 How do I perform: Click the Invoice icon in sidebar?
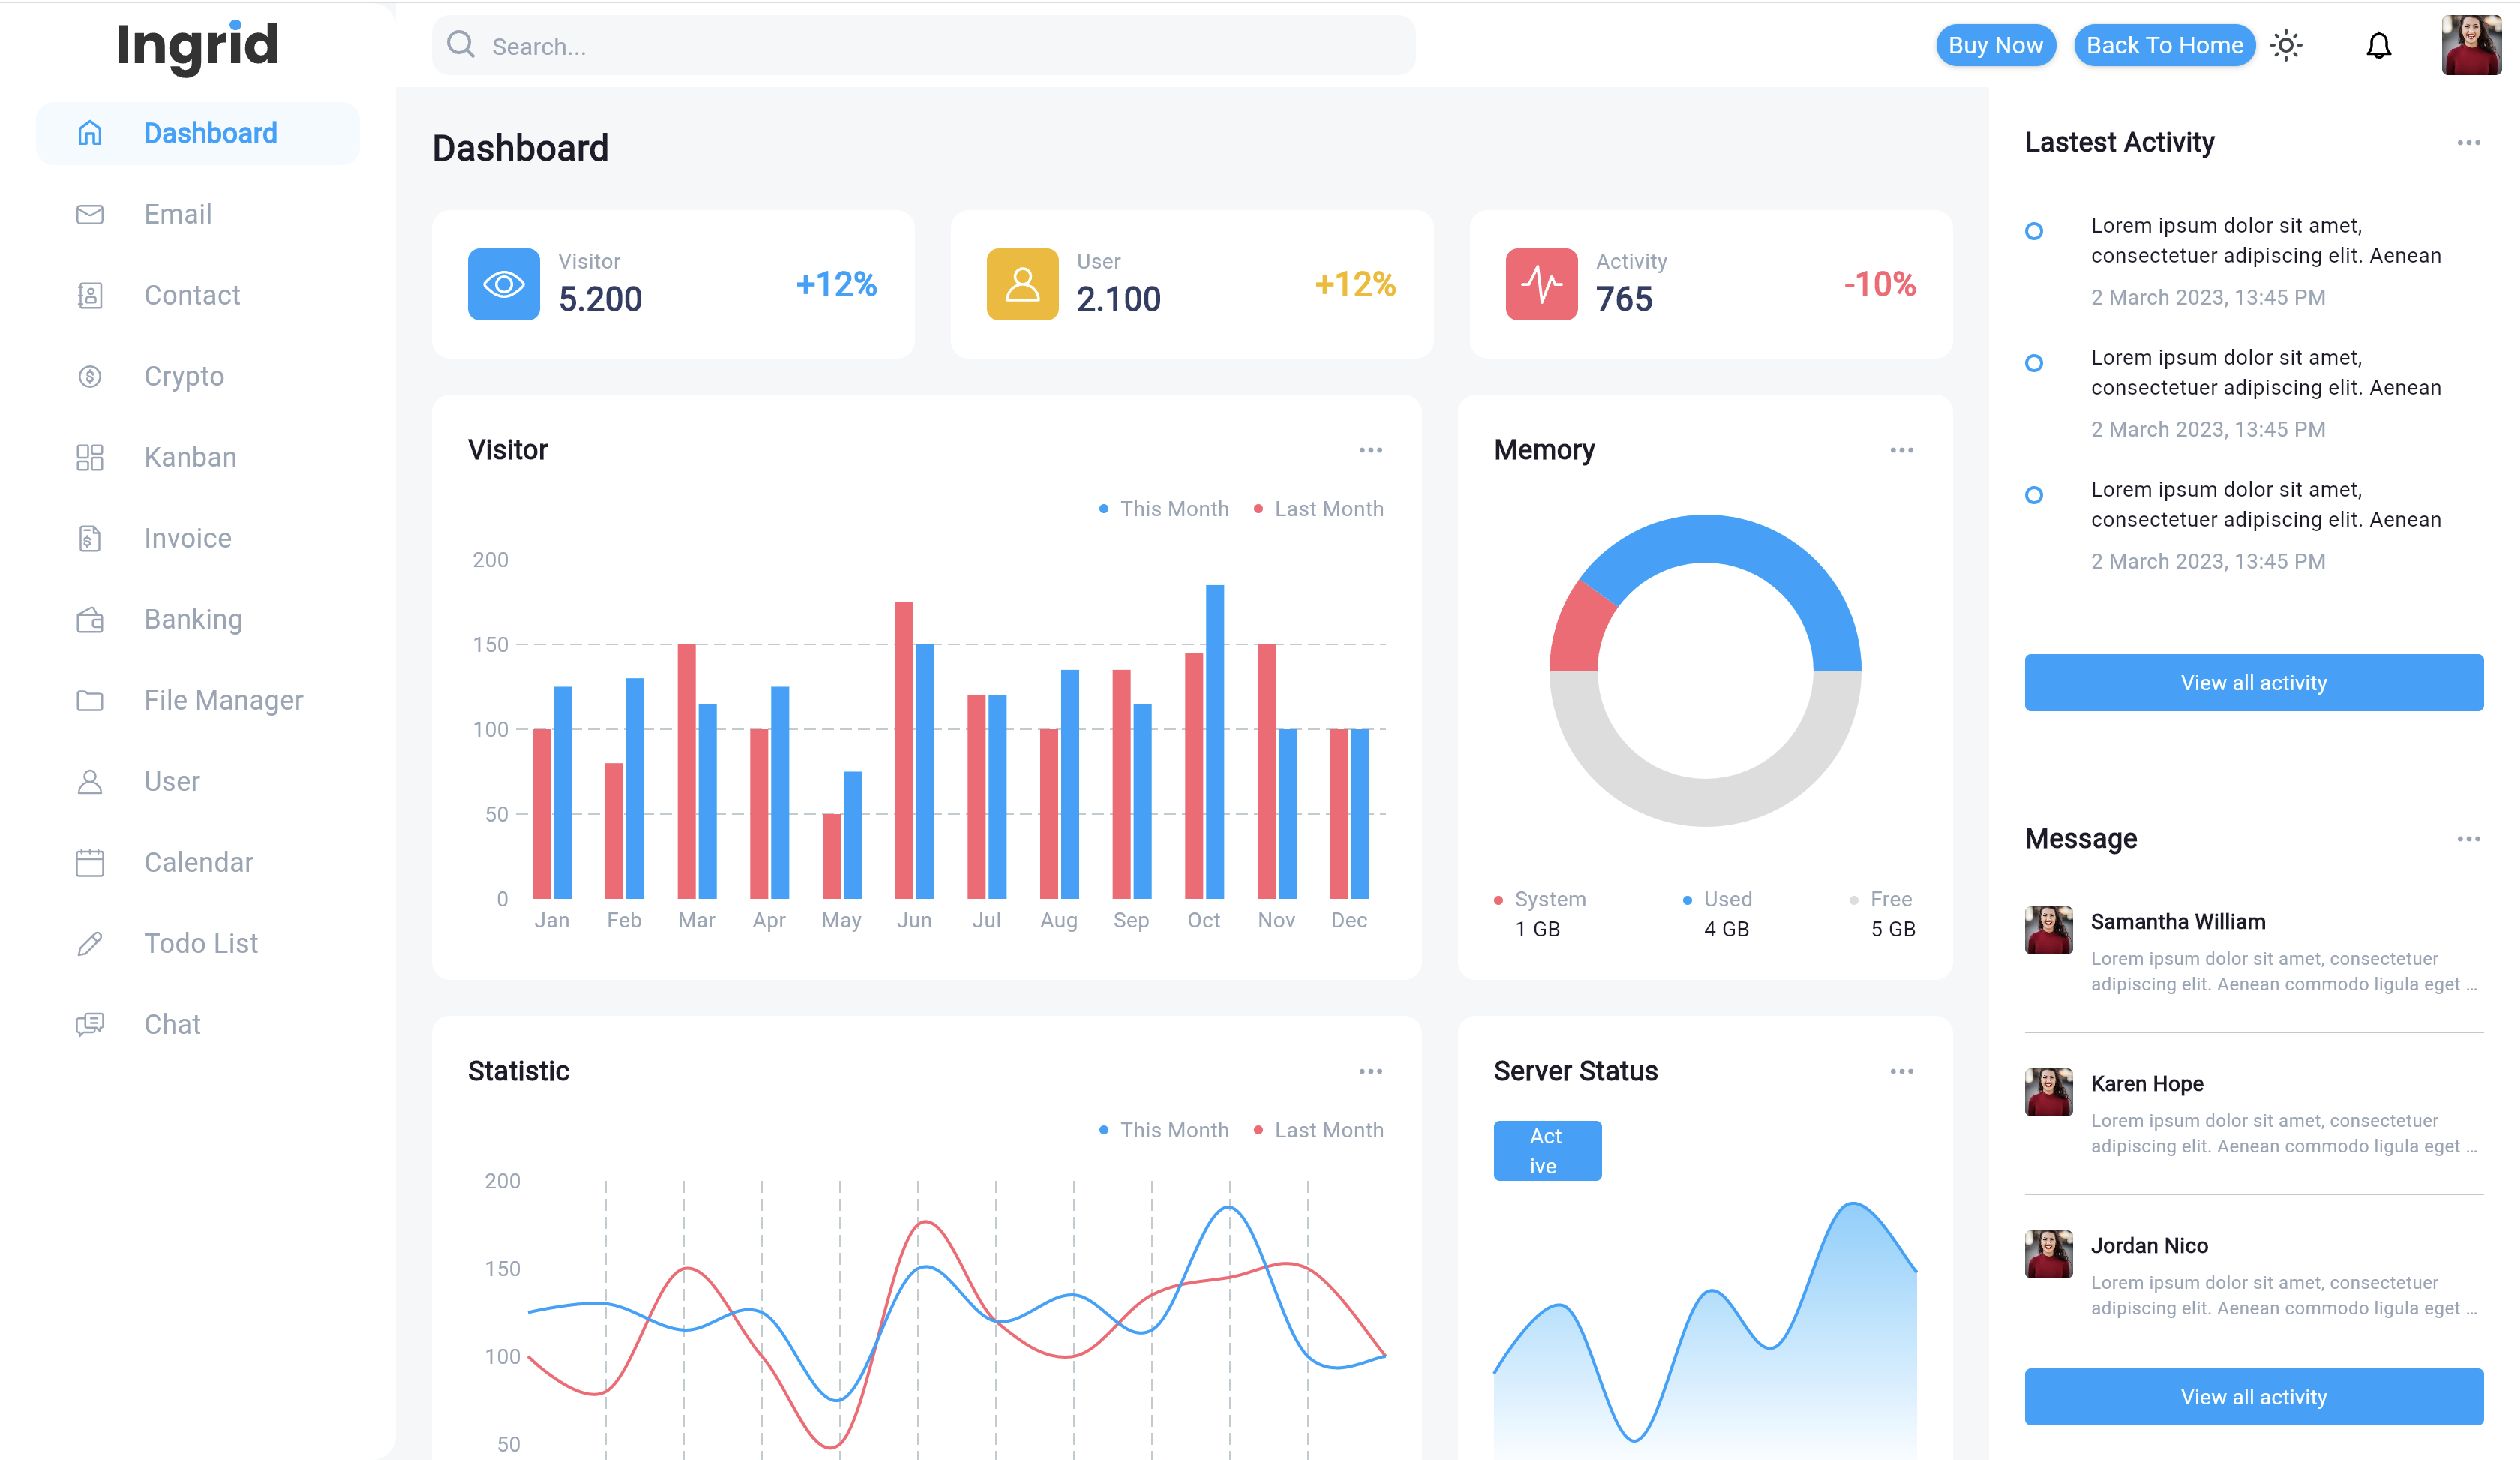89,538
